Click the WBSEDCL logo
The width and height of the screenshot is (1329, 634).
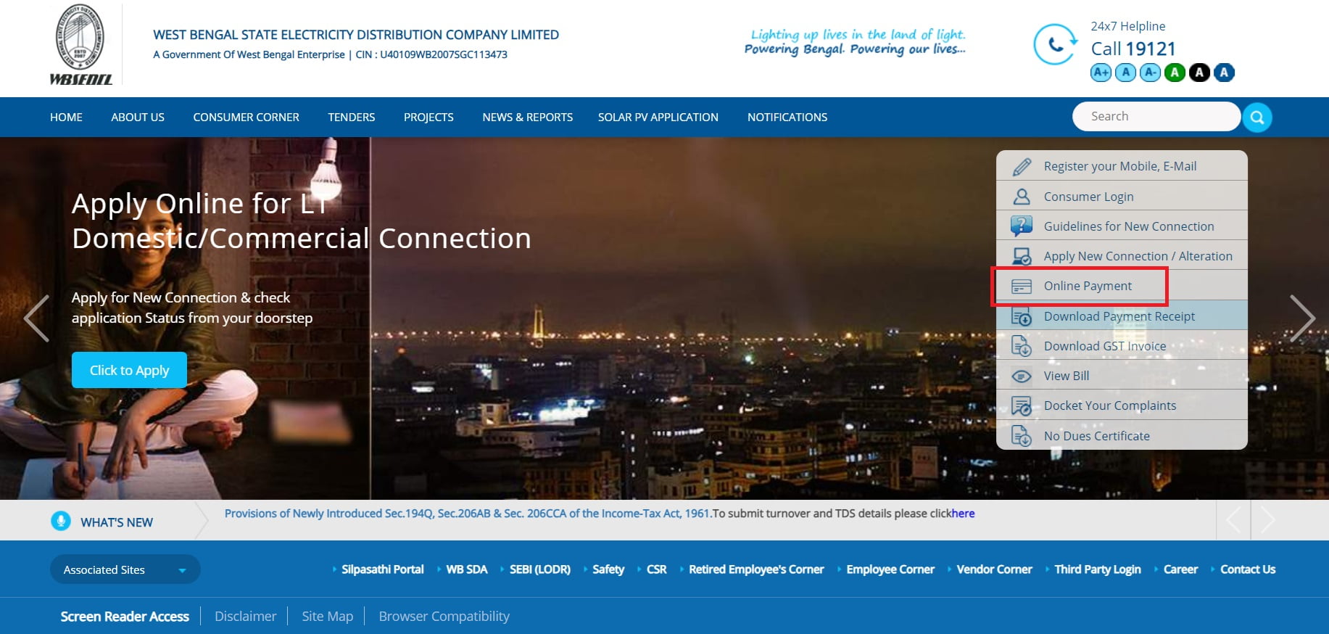pos(80,45)
